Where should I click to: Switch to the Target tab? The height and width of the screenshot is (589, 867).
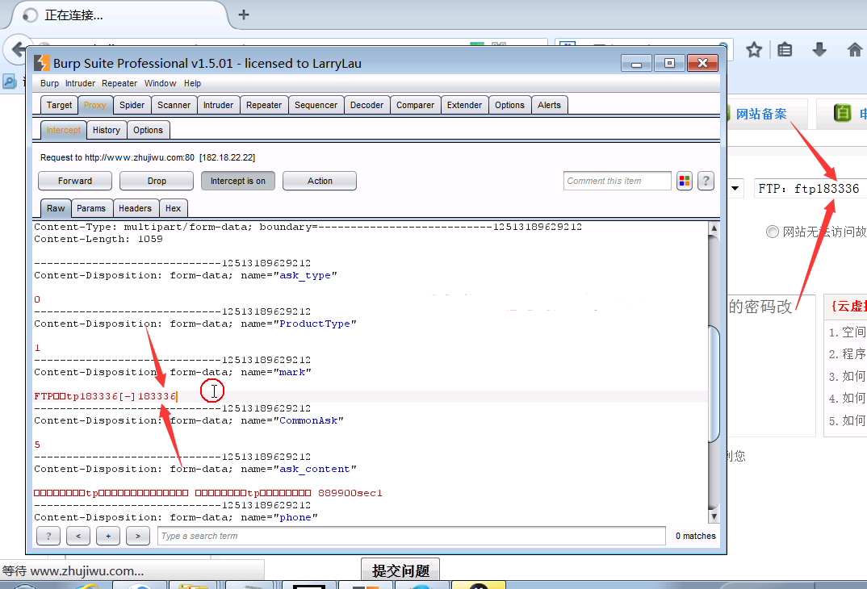coord(59,105)
